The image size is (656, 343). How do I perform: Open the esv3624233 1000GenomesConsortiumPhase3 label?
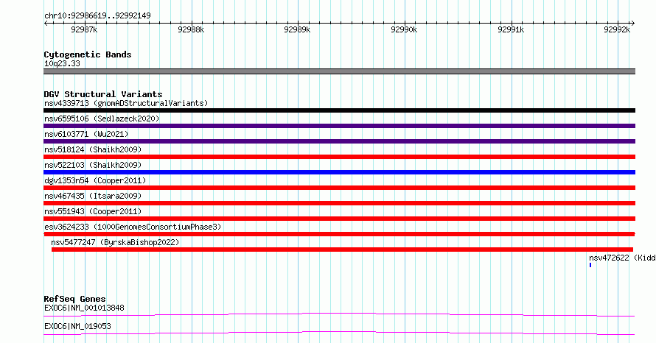133,227
